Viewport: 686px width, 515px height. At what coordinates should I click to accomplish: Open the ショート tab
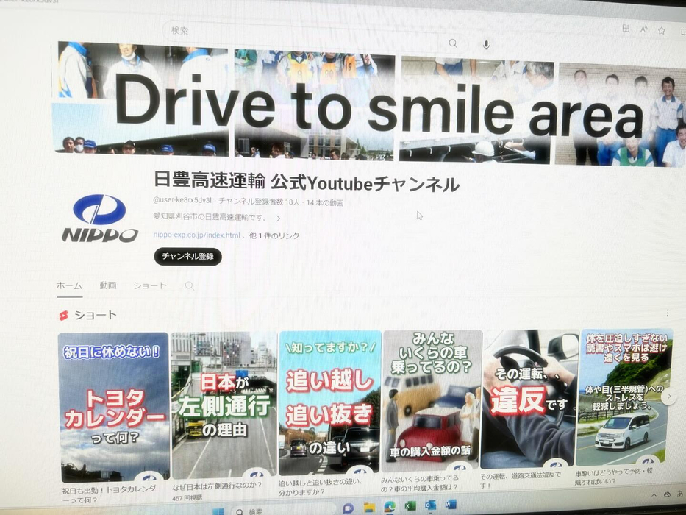tap(150, 285)
